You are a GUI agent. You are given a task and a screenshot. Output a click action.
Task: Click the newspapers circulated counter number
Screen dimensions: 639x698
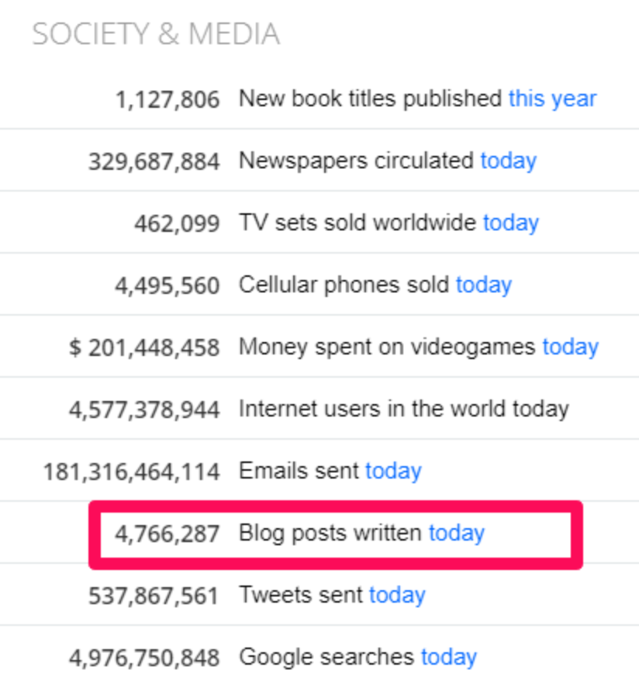pos(154,161)
